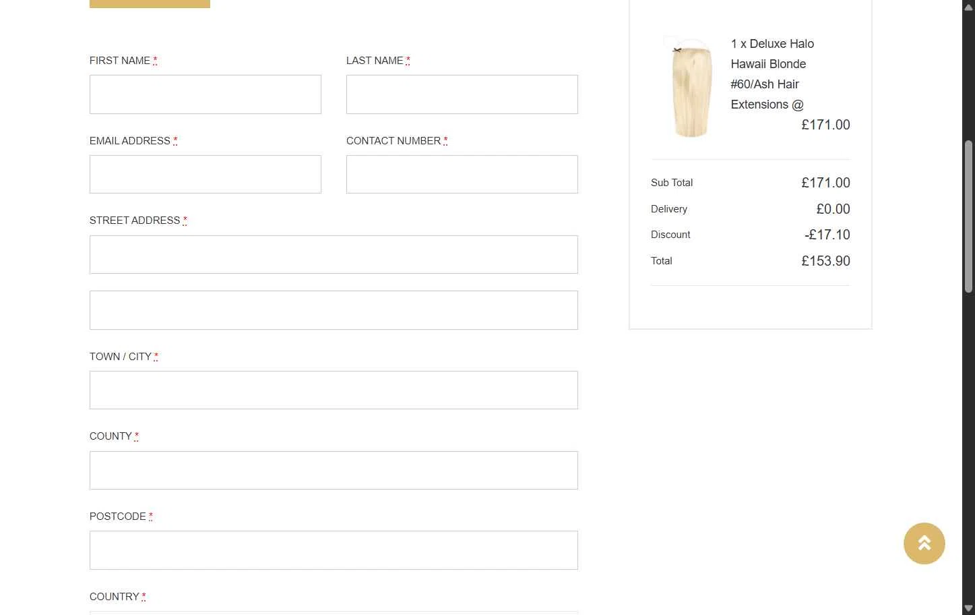Click the Delivery amount £0.00
Screen dimensions: 975x615
(x=833, y=209)
